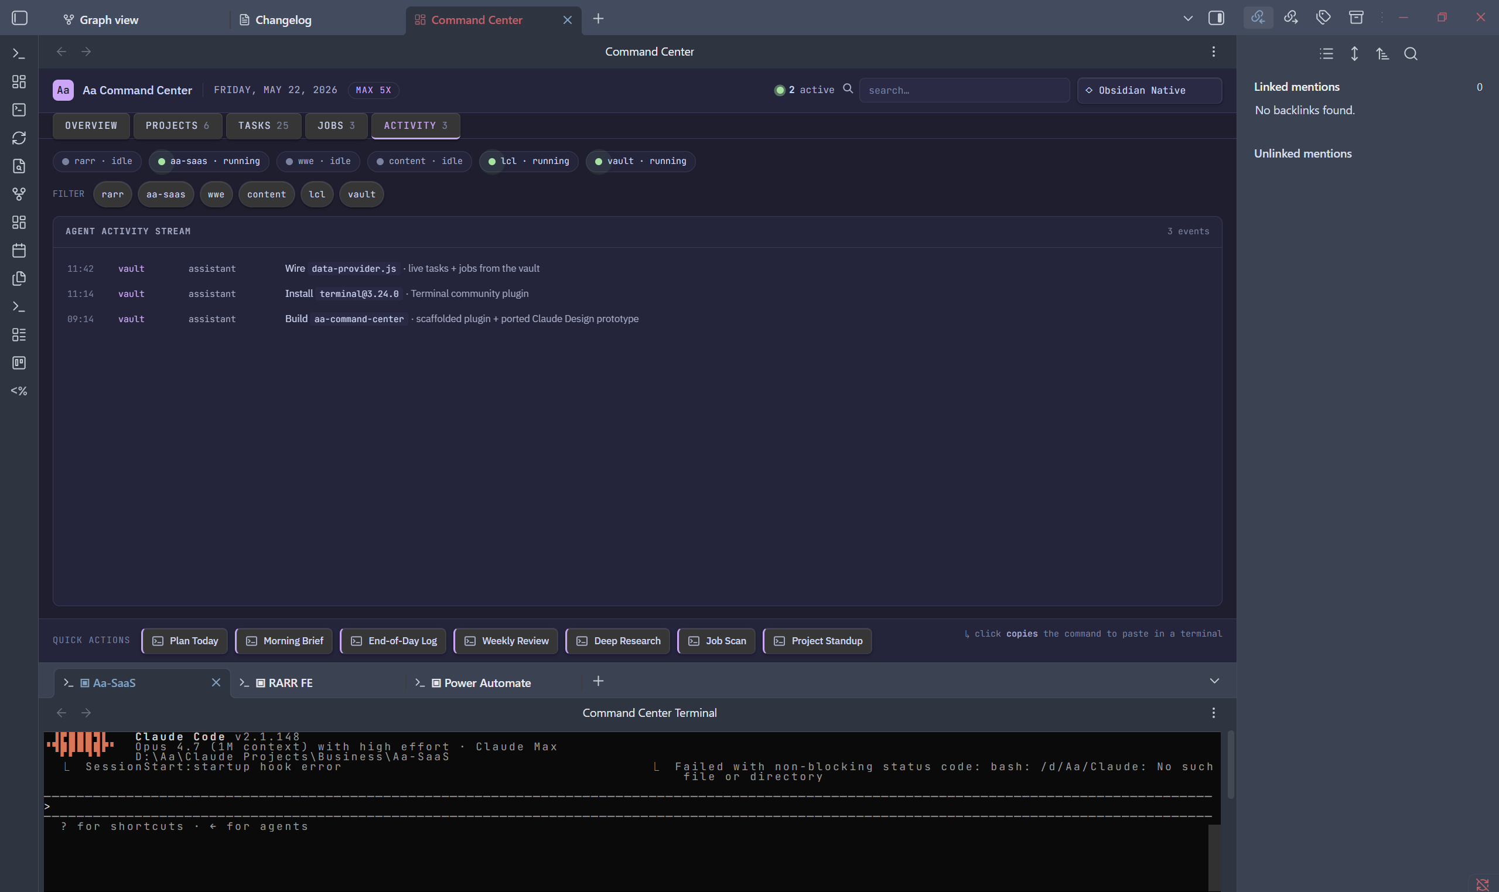Screen dimensions: 1499x892
Task: Open more options for Command Center pane
Action: pos(1214,52)
